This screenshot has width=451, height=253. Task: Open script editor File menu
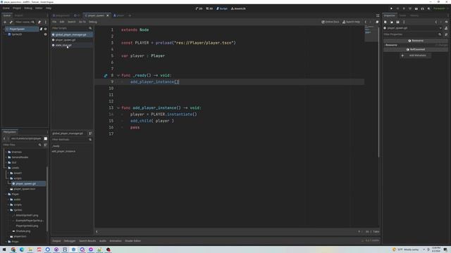(x=54, y=22)
